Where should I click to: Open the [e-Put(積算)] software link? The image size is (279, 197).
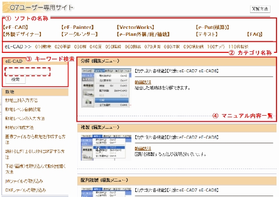pos(212,27)
